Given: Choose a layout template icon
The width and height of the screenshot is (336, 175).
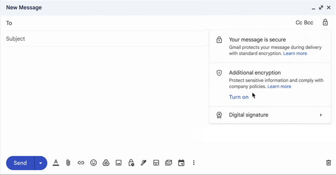Looking at the screenshot, I should click(156, 163).
